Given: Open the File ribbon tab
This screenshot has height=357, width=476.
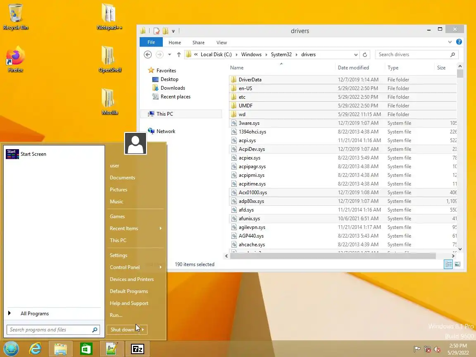Looking at the screenshot, I should coord(151,42).
